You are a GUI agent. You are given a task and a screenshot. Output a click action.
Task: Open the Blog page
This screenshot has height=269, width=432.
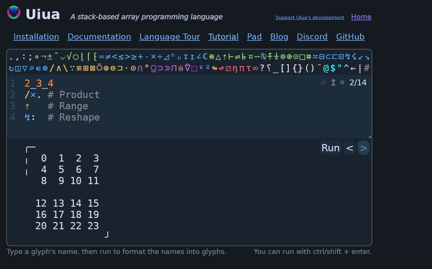click(x=279, y=37)
